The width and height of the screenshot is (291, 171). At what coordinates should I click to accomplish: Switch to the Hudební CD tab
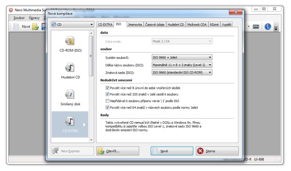(176, 24)
